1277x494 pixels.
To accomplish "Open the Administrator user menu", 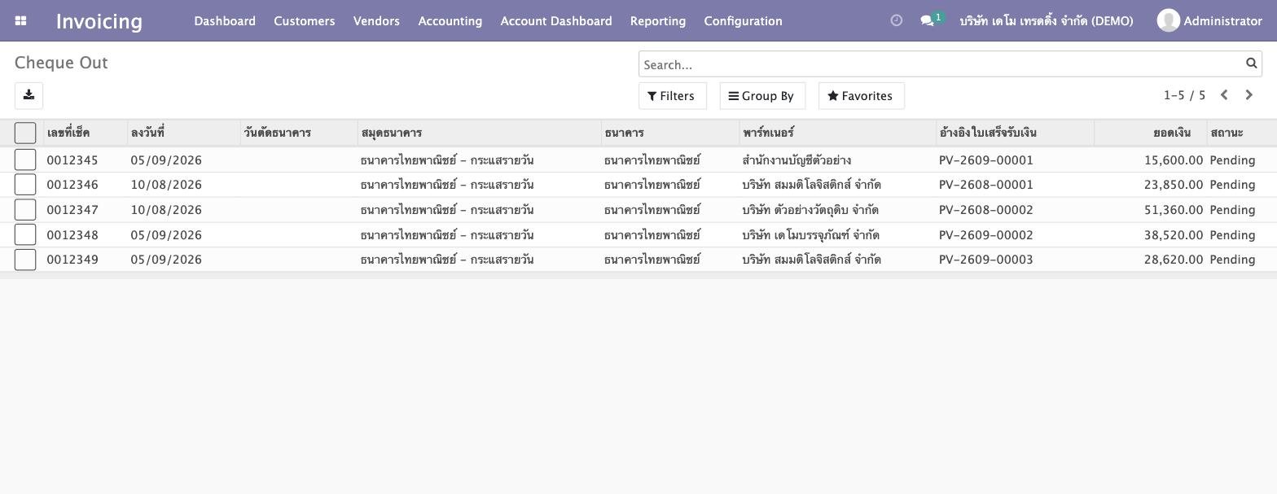I will pyautogui.click(x=1209, y=20).
